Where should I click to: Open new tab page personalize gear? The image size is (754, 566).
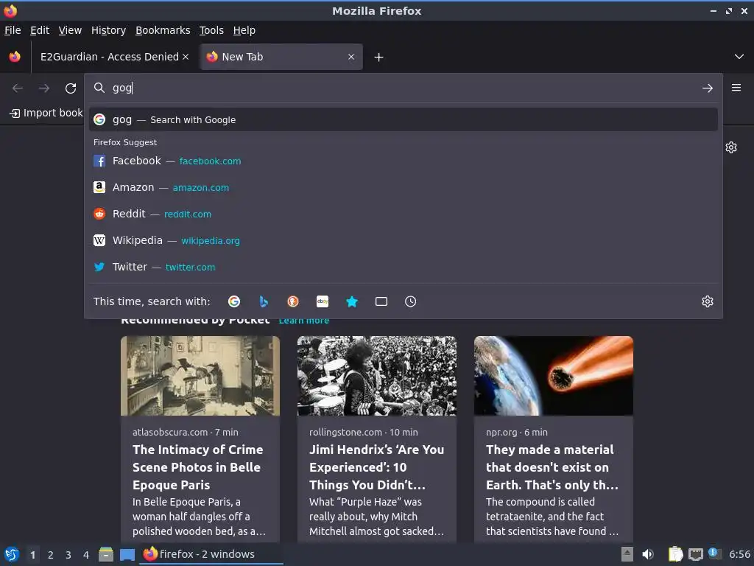click(x=731, y=147)
